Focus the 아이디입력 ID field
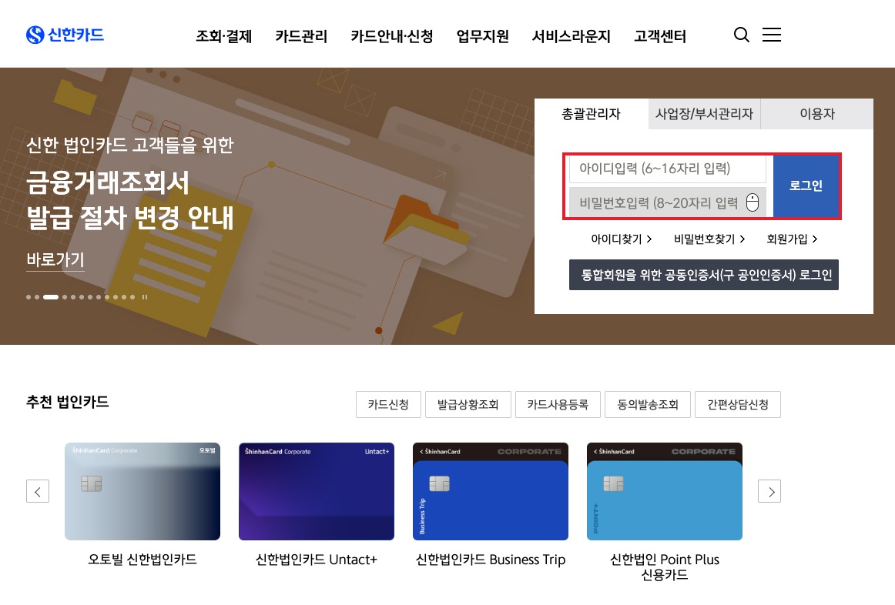This screenshot has height=605, width=895. (667, 169)
